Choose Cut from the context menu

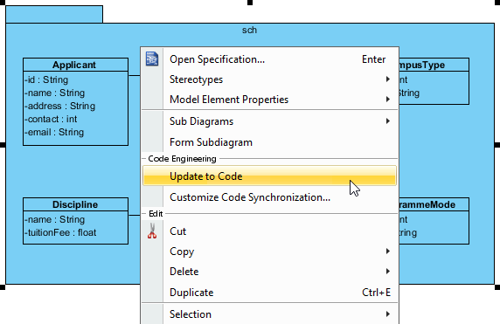269,231
